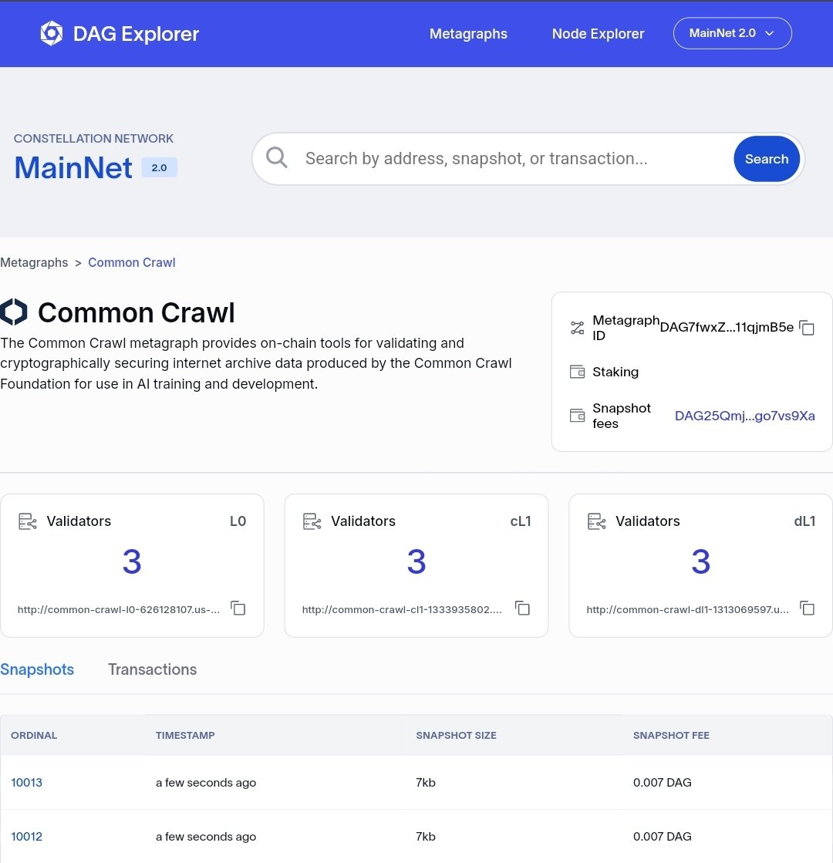Image resolution: width=833 pixels, height=863 pixels.
Task: Open snapshot ordinal 10012
Action: point(26,836)
